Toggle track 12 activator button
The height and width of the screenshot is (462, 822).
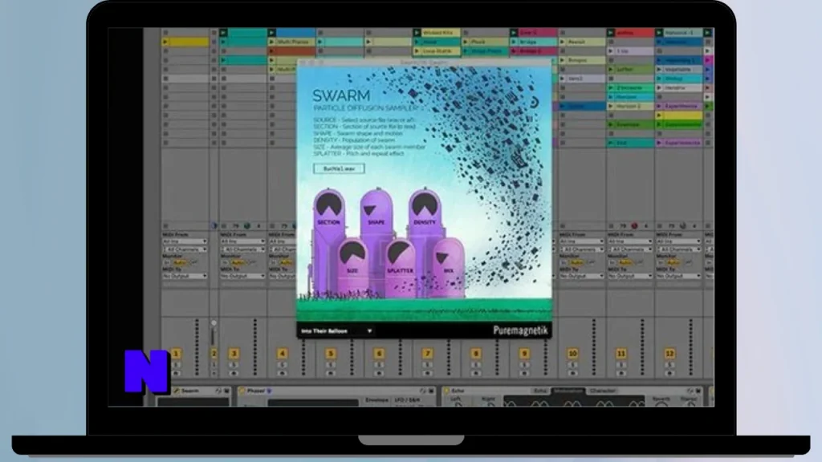pos(669,354)
